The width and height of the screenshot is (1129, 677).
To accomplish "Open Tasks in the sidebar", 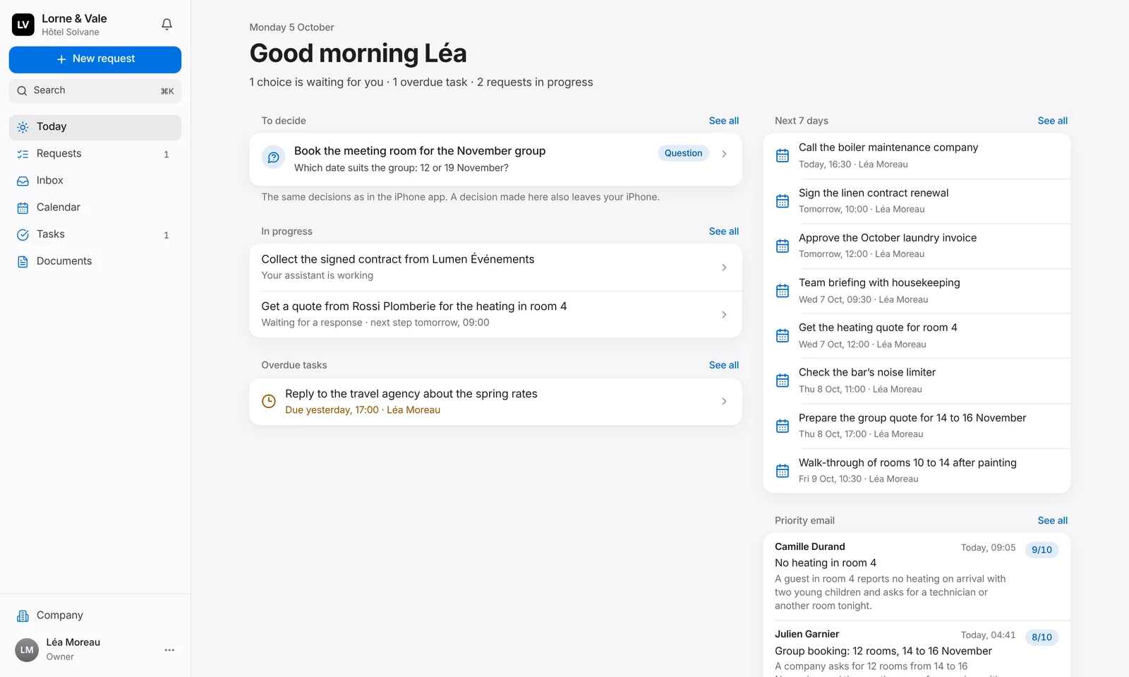I will click(95, 234).
